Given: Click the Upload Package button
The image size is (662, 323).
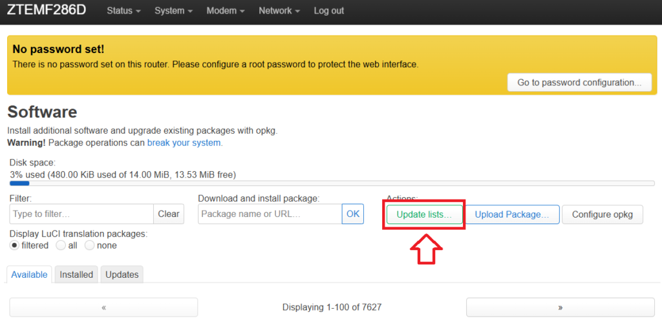Looking at the screenshot, I should [x=512, y=214].
